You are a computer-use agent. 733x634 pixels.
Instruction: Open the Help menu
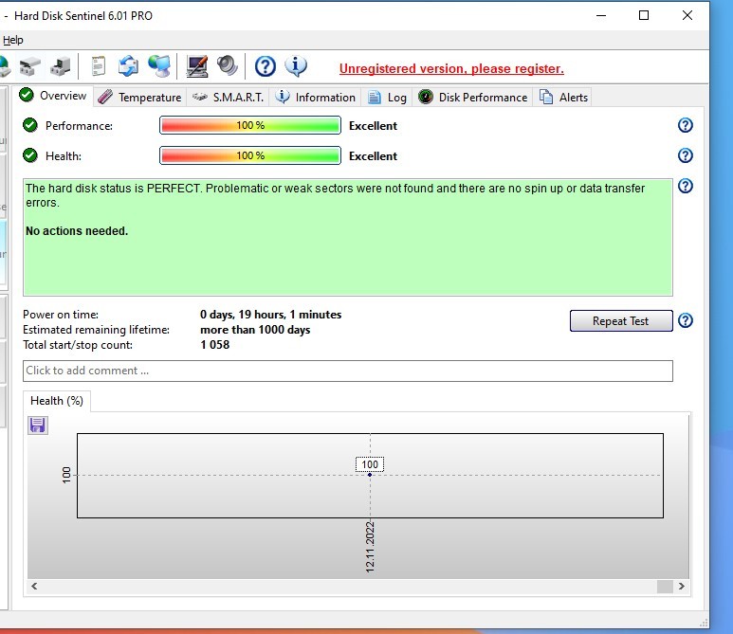pyautogui.click(x=12, y=40)
